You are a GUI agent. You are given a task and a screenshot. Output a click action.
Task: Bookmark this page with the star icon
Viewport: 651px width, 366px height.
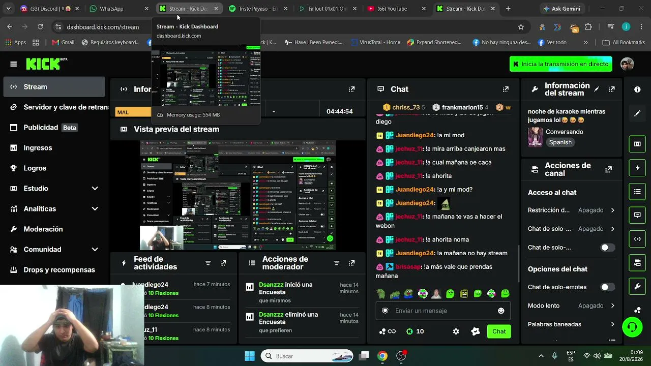click(521, 27)
